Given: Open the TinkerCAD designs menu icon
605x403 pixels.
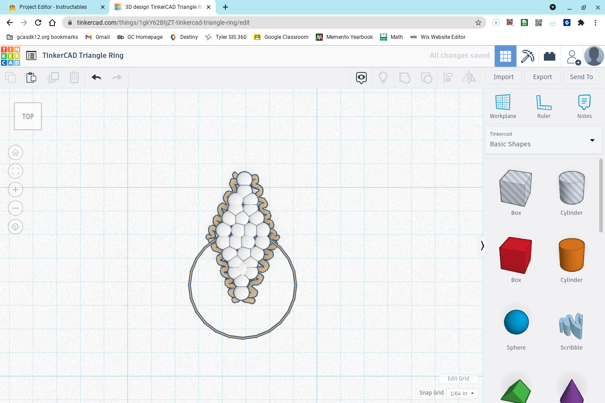Looking at the screenshot, I should [x=31, y=56].
